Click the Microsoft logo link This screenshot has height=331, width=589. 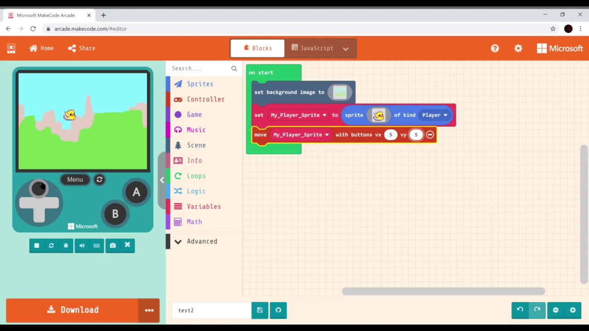tap(560, 48)
